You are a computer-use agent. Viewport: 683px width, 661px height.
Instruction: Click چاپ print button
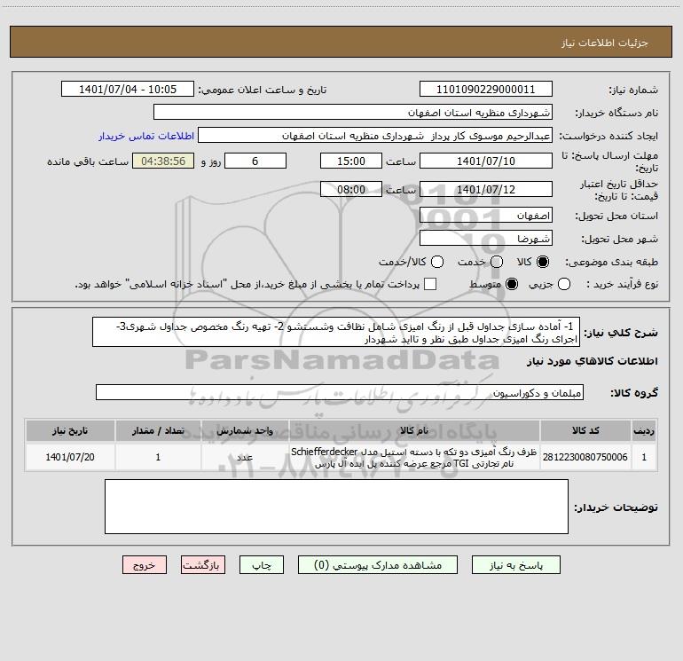[262, 565]
